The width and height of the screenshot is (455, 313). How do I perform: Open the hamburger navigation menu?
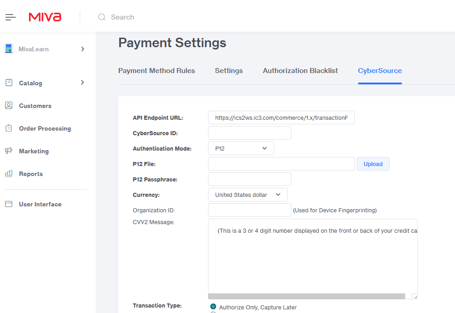pos(10,17)
